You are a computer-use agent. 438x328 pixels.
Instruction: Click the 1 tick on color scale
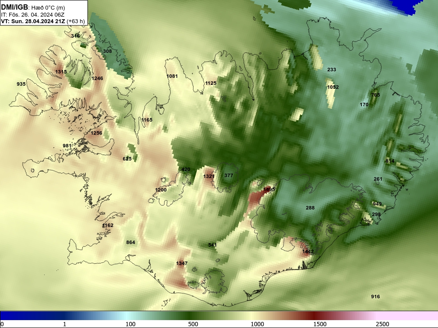tap(64, 324)
